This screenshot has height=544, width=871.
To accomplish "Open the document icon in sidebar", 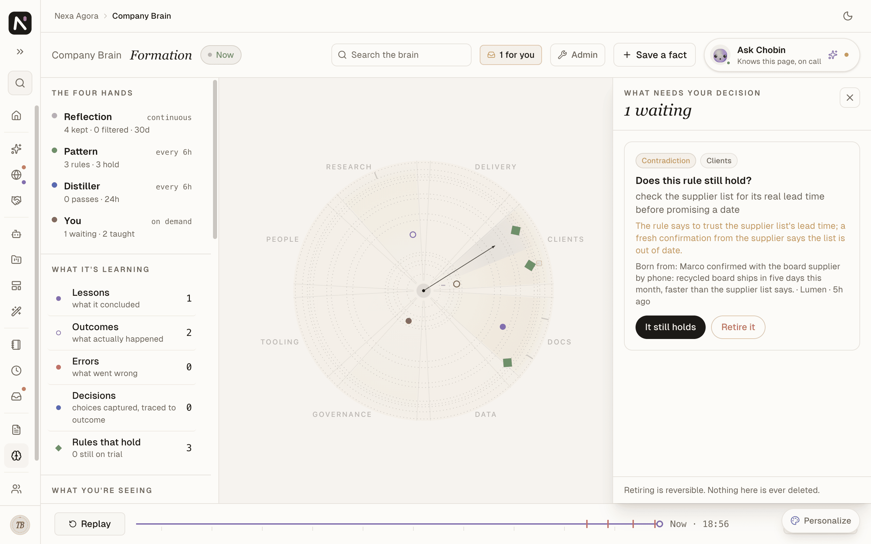I will point(16,429).
